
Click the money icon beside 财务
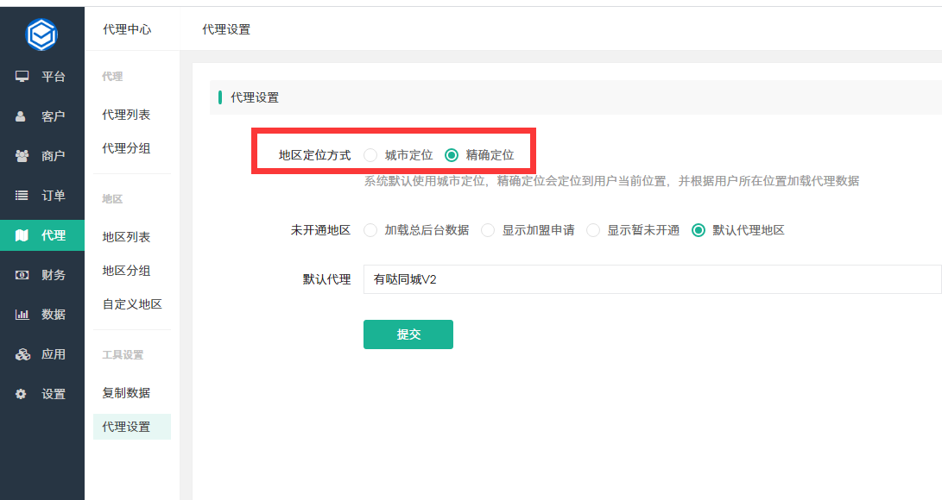(22, 275)
